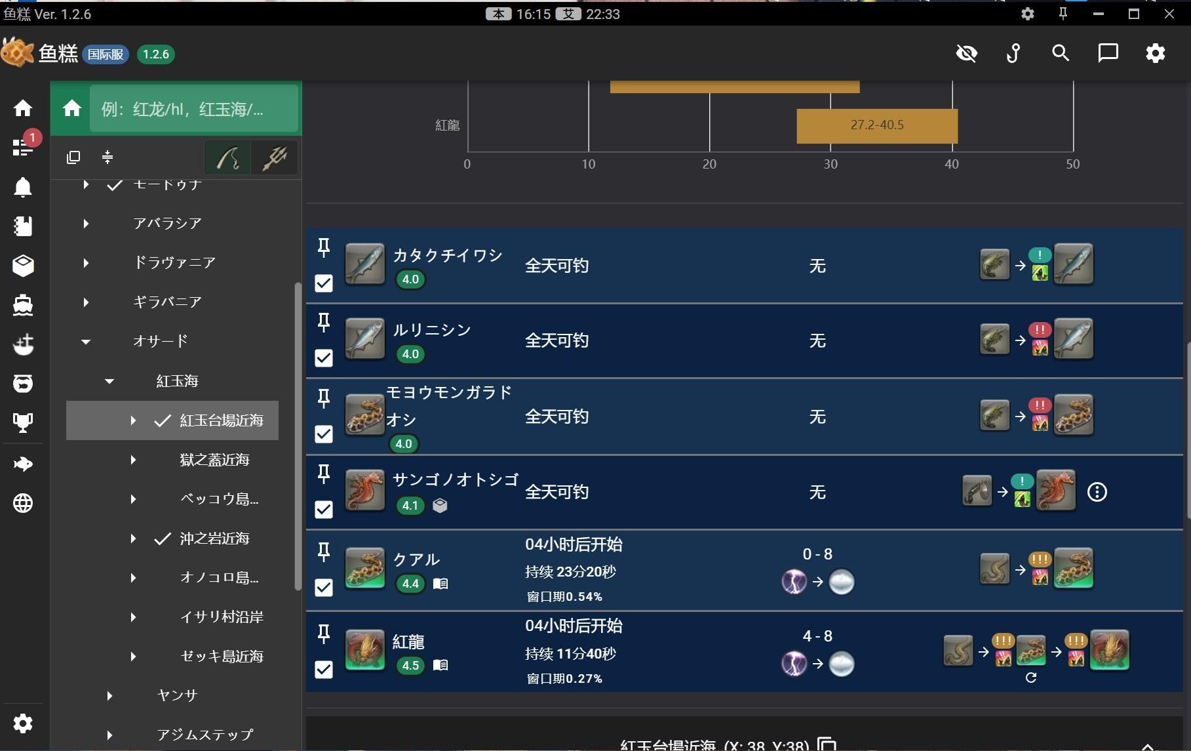
Task: View info for サンゴノオトシゴ
Action: (x=1097, y=492)
